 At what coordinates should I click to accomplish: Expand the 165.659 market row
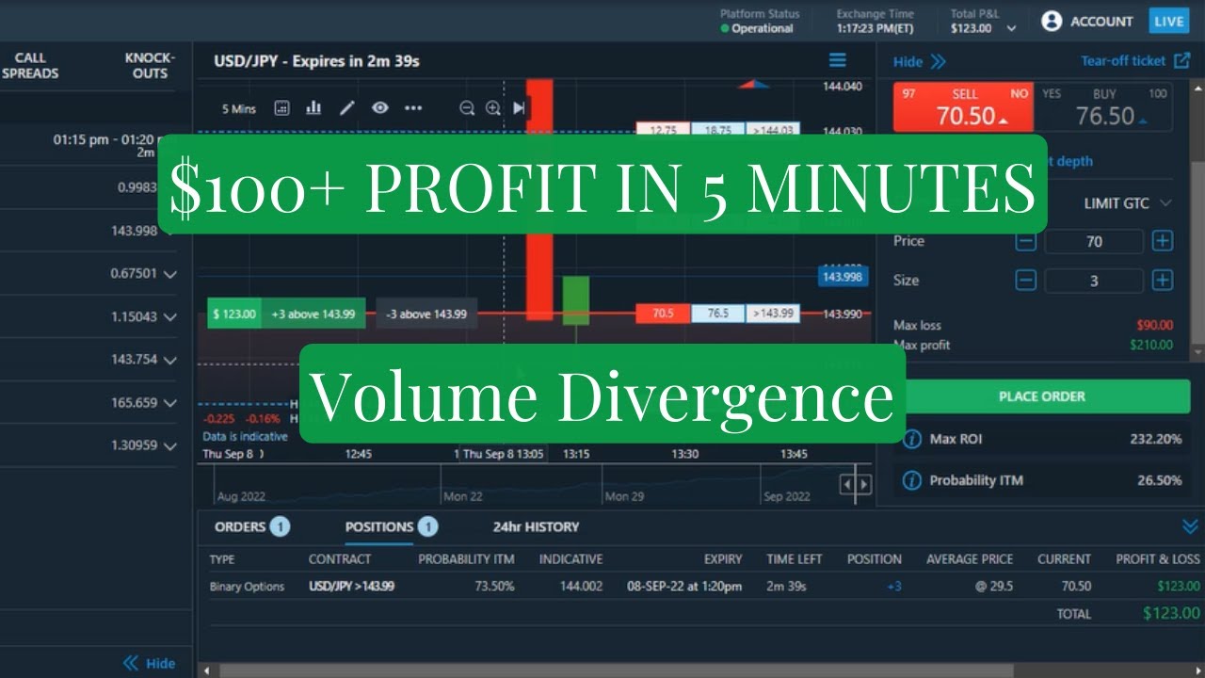click(169, 403)
